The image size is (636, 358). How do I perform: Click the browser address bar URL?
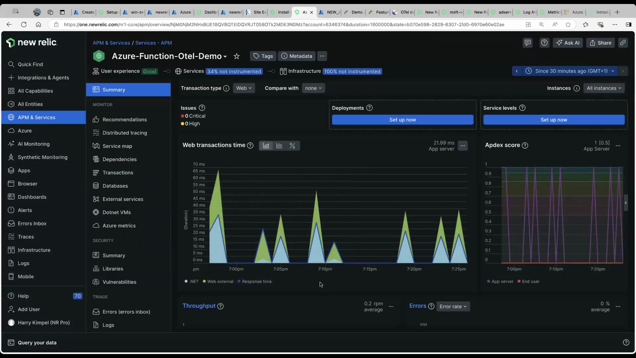(284, 25)
